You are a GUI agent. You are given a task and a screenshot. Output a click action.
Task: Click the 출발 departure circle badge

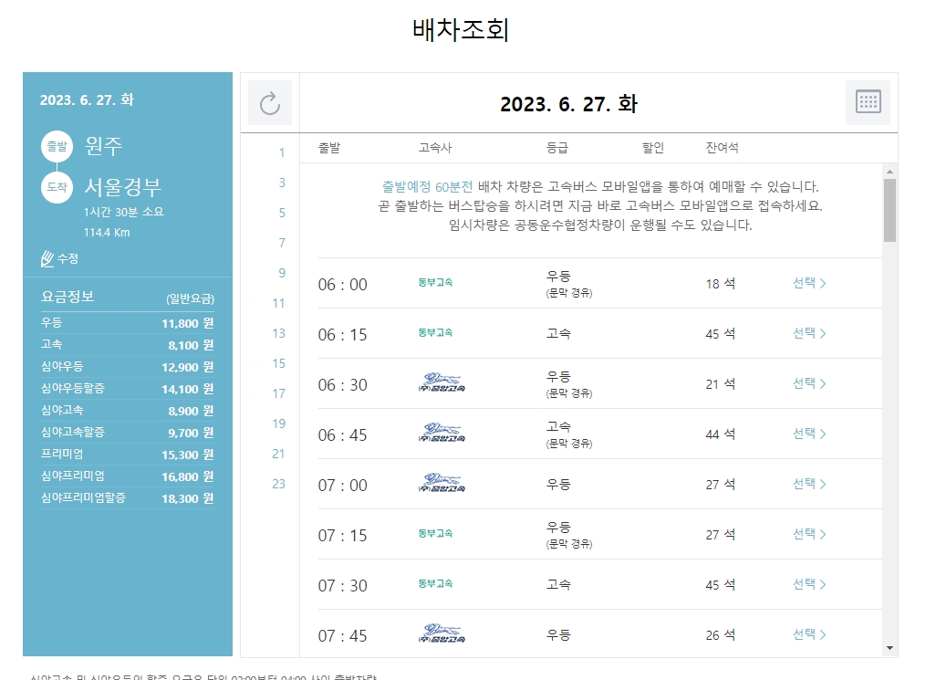(x=56, y=144)
